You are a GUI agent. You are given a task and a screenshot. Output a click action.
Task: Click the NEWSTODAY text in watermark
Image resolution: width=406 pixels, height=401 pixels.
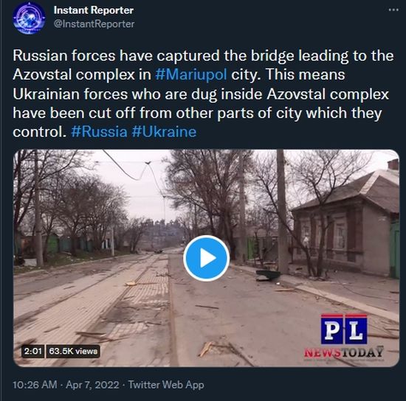(x=343, y=352)
